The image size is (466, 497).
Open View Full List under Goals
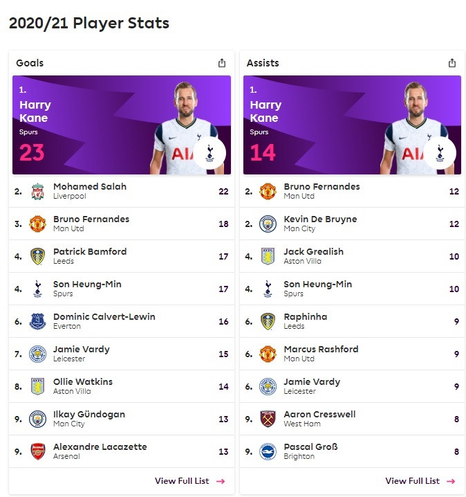pyautogui.click(x=190, y=481)
